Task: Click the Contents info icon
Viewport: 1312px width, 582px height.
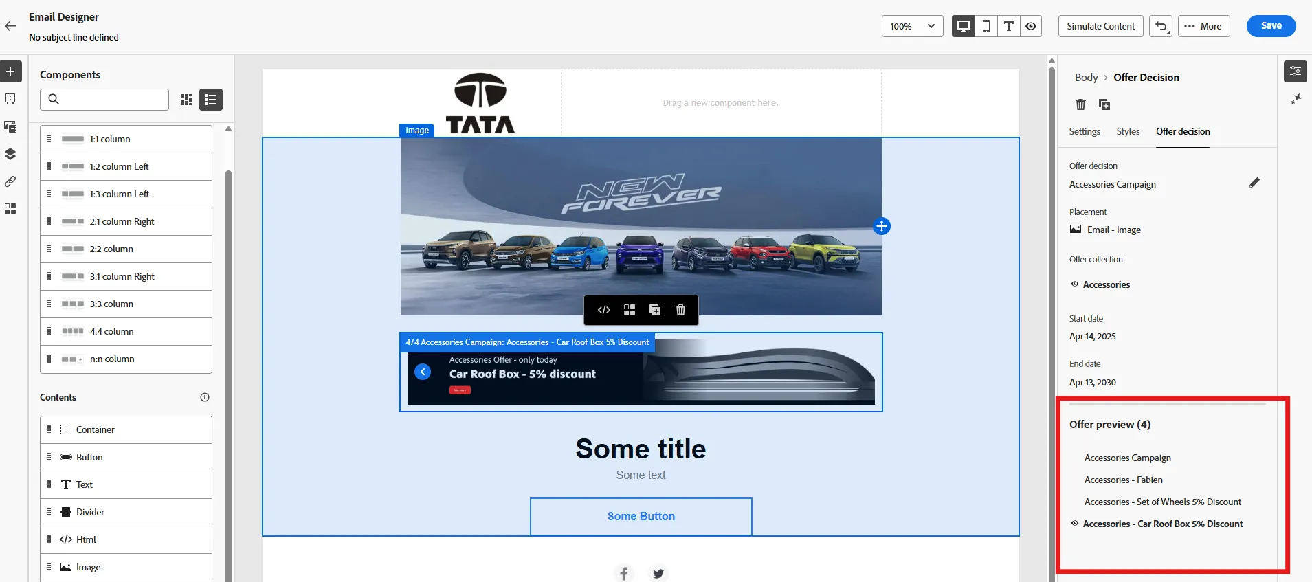Action: 205,397
